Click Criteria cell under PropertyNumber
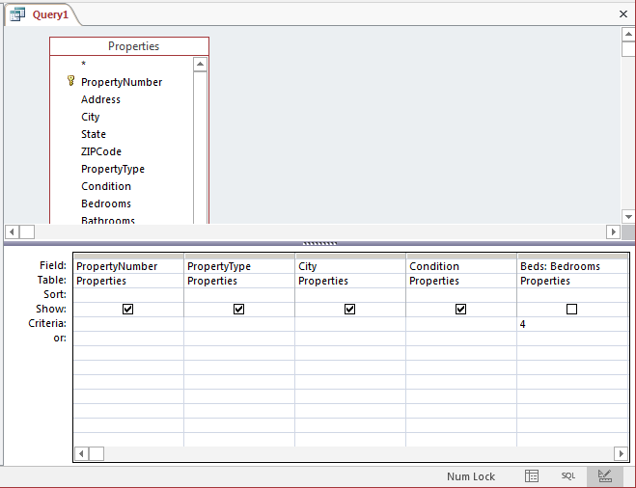This screenshot has height=488, width=636. pos(128,324)
